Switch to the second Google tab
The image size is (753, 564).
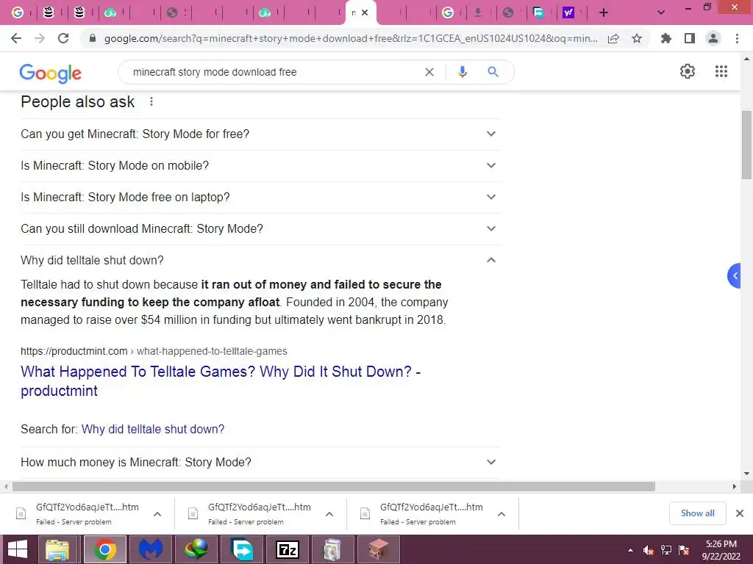(x=448, y=13)
